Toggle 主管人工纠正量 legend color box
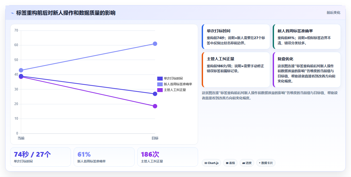Screen dimensions: 351x177 (160, 90)
